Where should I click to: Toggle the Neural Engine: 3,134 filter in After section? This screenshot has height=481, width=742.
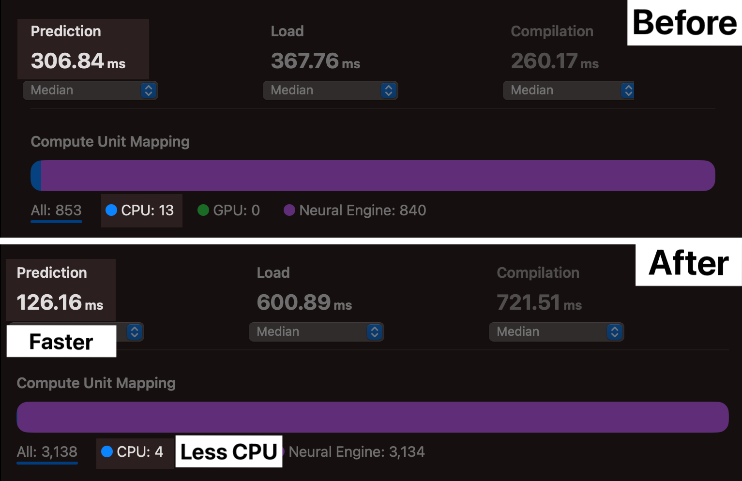(x=357, y=451)
